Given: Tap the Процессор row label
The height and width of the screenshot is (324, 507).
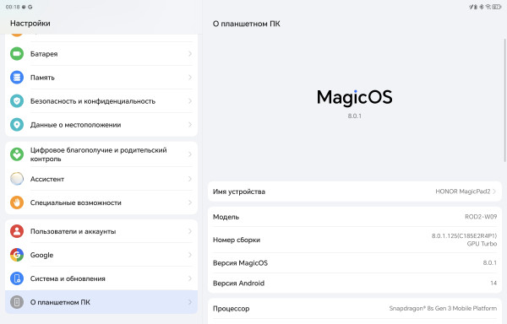Looking at the screenshot, I should [x=231, y=309].
